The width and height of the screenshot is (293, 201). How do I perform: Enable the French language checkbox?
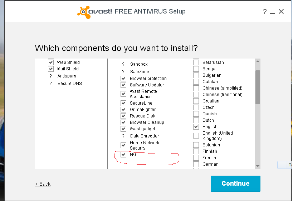click(x=196, y=158)
